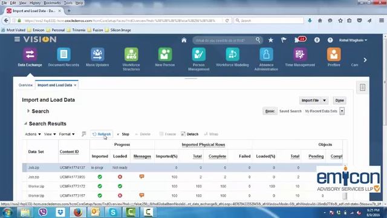The height and width of the screenshot is (218, 387).
Task: Click the global search magnifier icon
Action: (x=258, y=40)
